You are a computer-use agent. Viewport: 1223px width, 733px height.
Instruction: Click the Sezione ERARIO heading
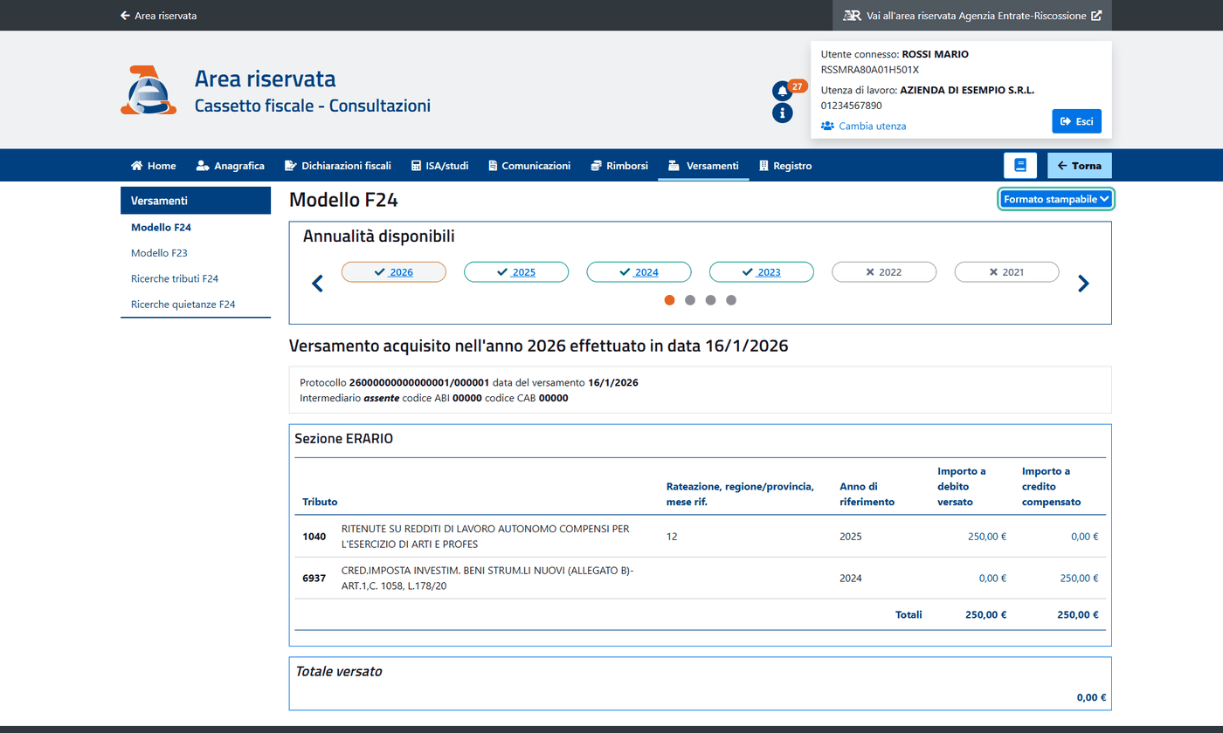[344, 439]
